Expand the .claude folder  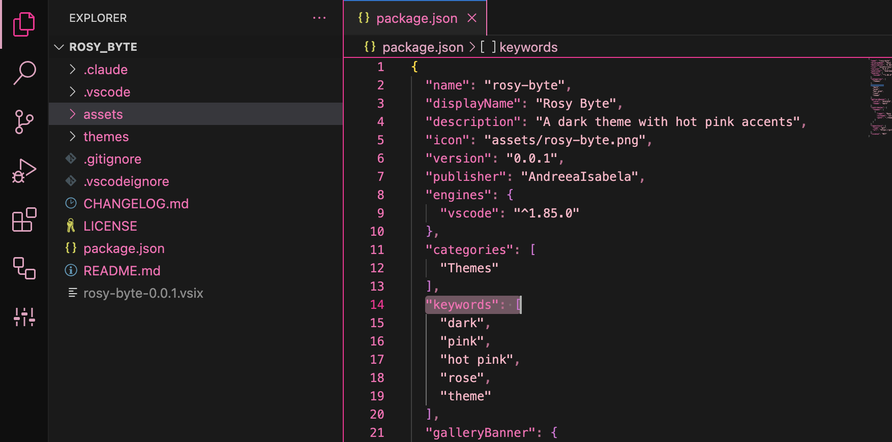tap(195, 70)
